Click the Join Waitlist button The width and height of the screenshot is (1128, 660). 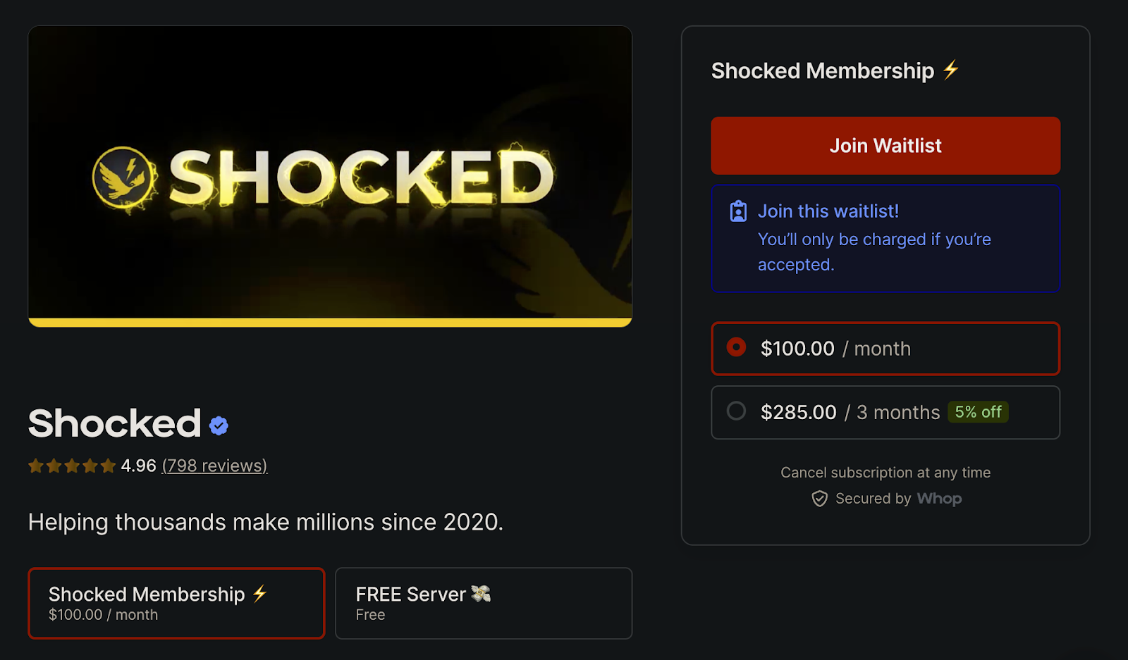(x=885, y=145)
